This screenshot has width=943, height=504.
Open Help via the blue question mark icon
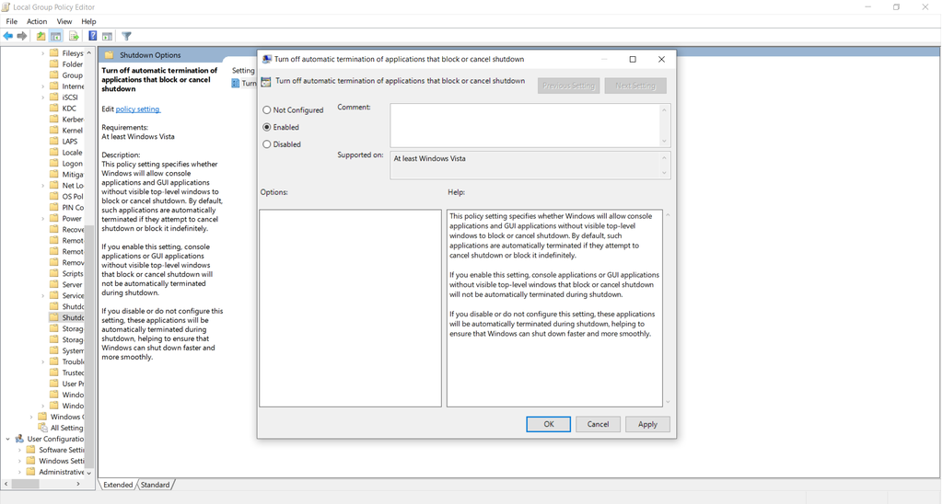93,36
